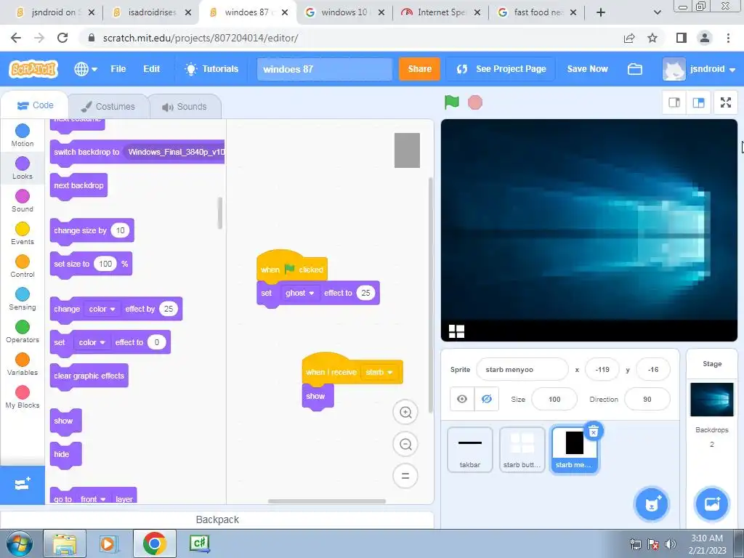
Task: Select the Motion blocks category
Action: coord(23,135)
